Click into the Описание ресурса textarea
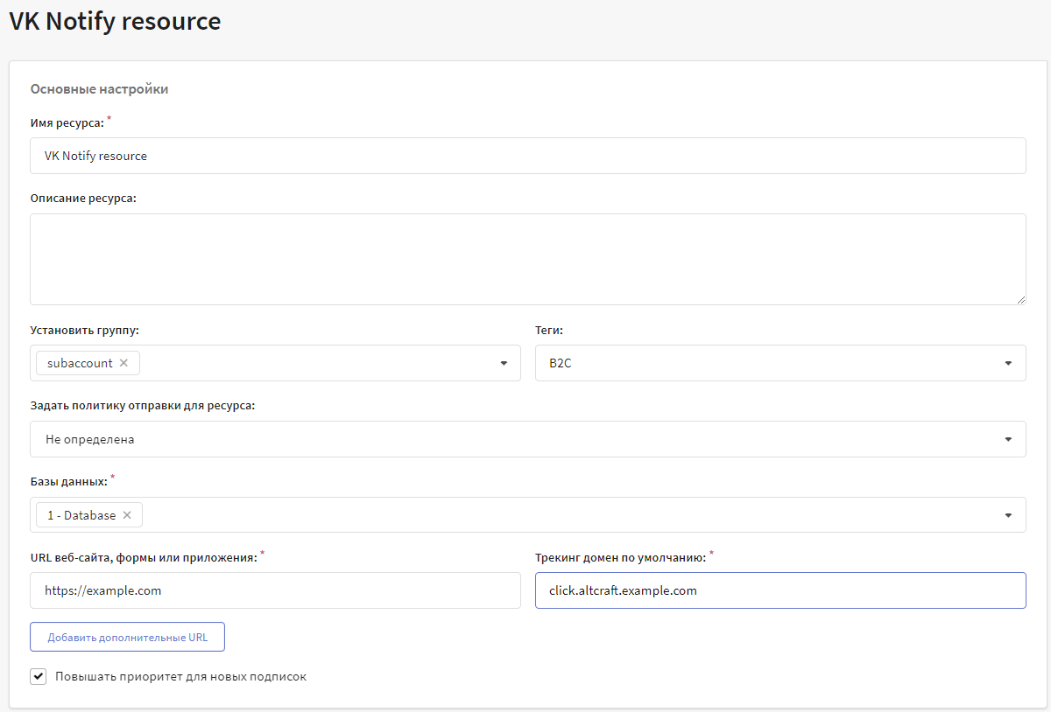The image size is (1051, 712). [527, 259]
